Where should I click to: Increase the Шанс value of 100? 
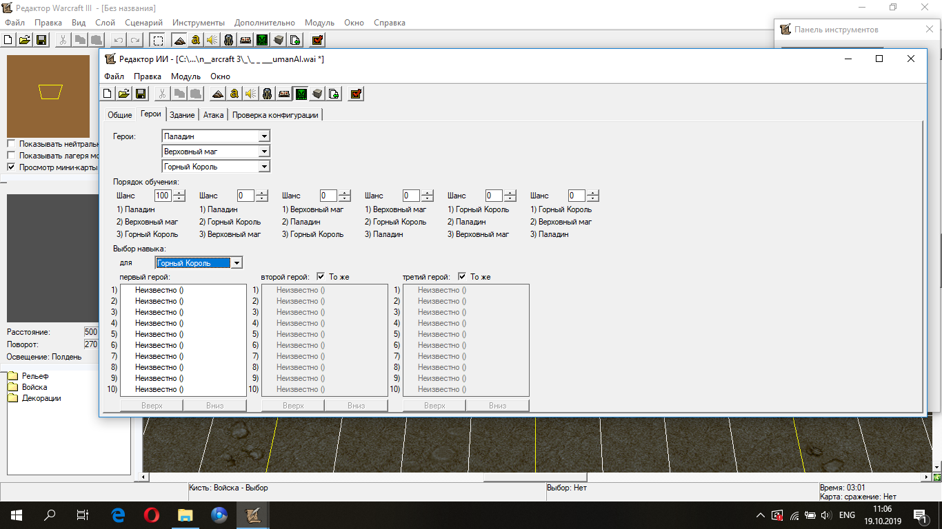point(179,193)
